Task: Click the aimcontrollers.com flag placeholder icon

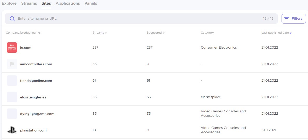Action: 12,64
